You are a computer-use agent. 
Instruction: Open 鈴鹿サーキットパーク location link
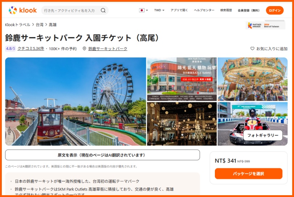(x=108, y=49)
